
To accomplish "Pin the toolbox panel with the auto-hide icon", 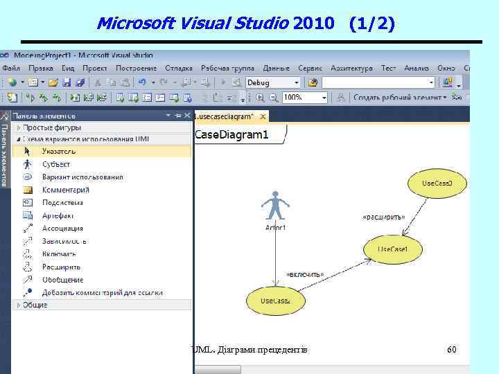I will [x=178, y=116].
